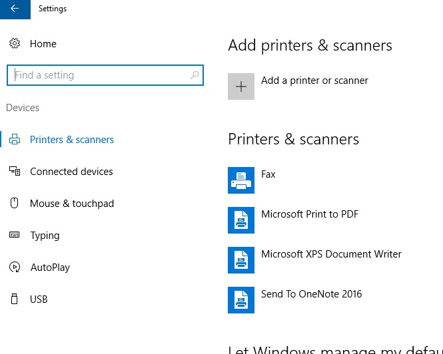This screenshot has width=443, height=354.
Task: Open AutoPlay via its sidebar icon
Action: (x=15, y=267)
